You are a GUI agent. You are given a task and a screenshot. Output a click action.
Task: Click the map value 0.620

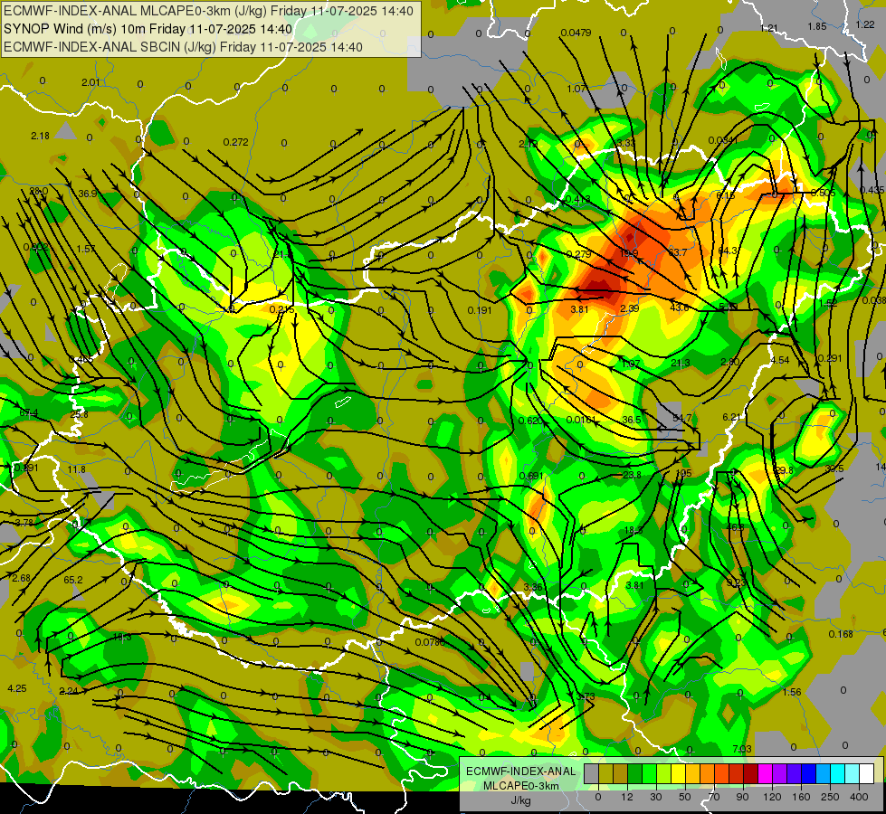[530, 421]
